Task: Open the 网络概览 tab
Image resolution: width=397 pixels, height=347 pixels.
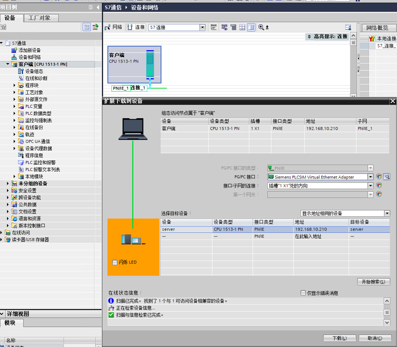Action: 377,28
